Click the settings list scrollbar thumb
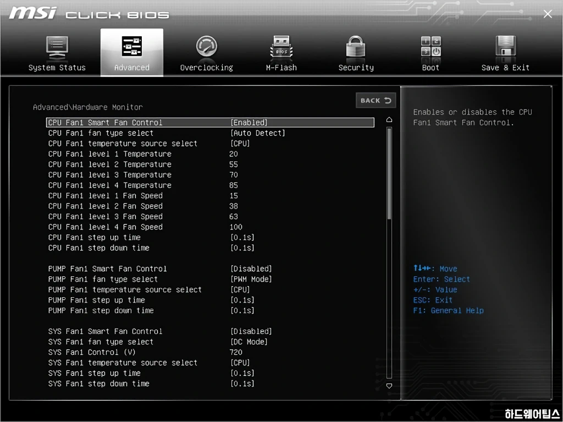 (389, 173)
